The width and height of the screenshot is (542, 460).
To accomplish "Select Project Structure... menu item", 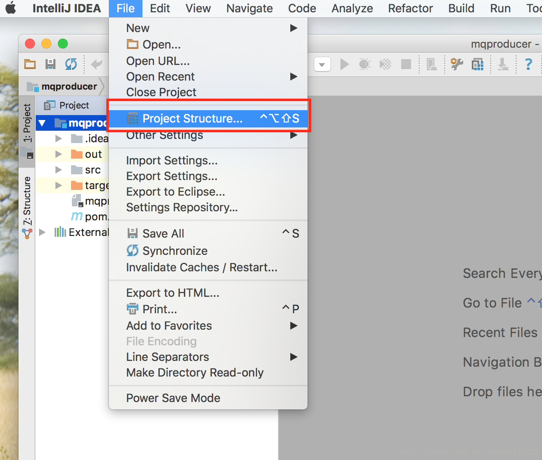I will (x=208, y=118).
